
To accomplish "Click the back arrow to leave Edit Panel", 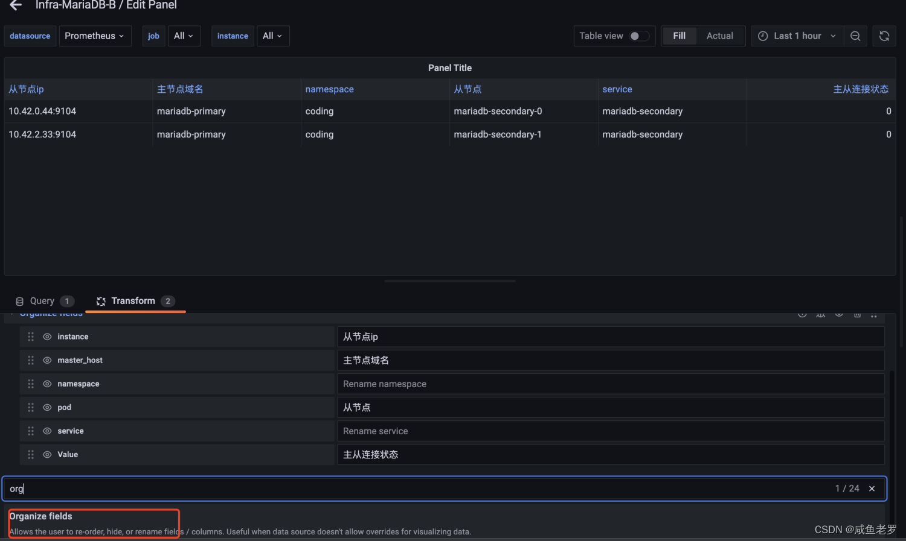I will coord(16,5).
